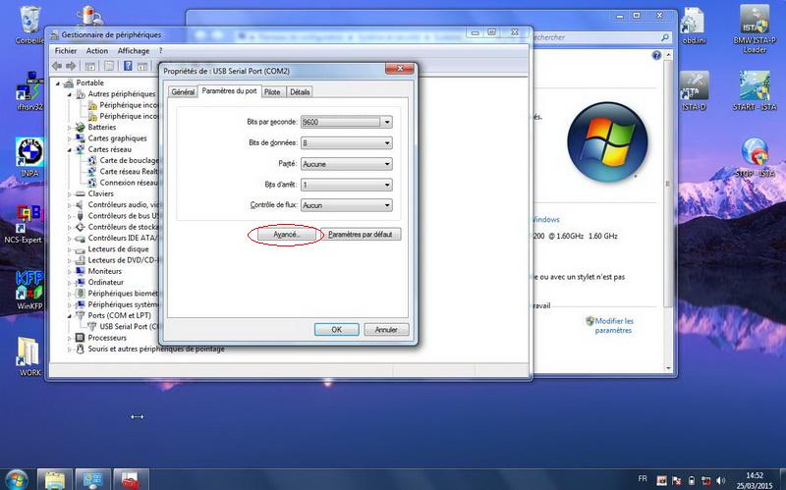Launch WinKFP from the desktop
The image size is (786, 490).
pos(29,290)
